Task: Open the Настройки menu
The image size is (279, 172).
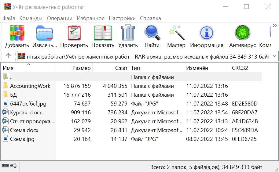Action: pos(122,18)
